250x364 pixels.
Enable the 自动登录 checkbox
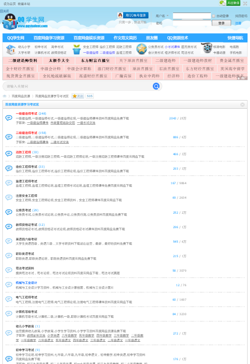213,16
